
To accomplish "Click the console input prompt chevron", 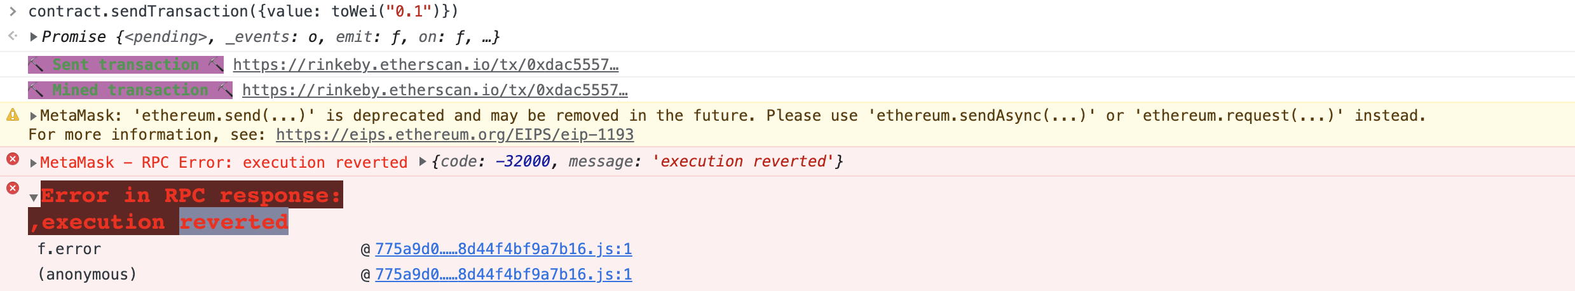I will pos(12,11).
